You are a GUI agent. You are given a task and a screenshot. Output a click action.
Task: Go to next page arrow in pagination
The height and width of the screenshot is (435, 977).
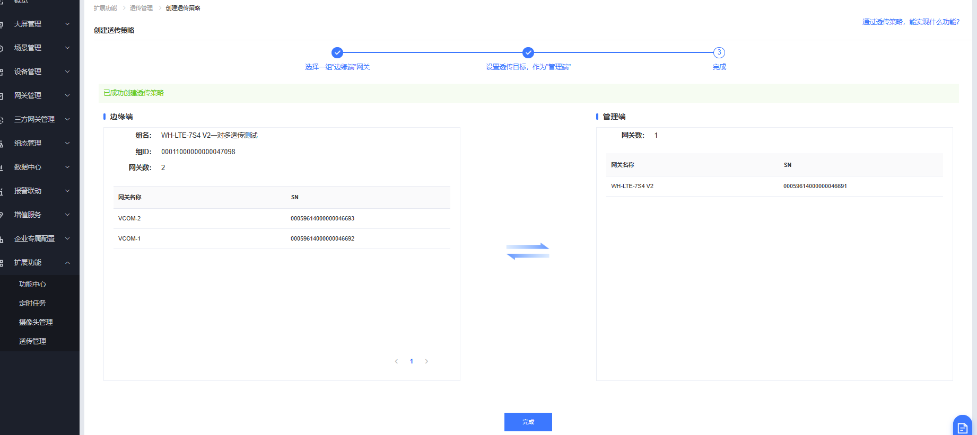click(x=426, y=361)
